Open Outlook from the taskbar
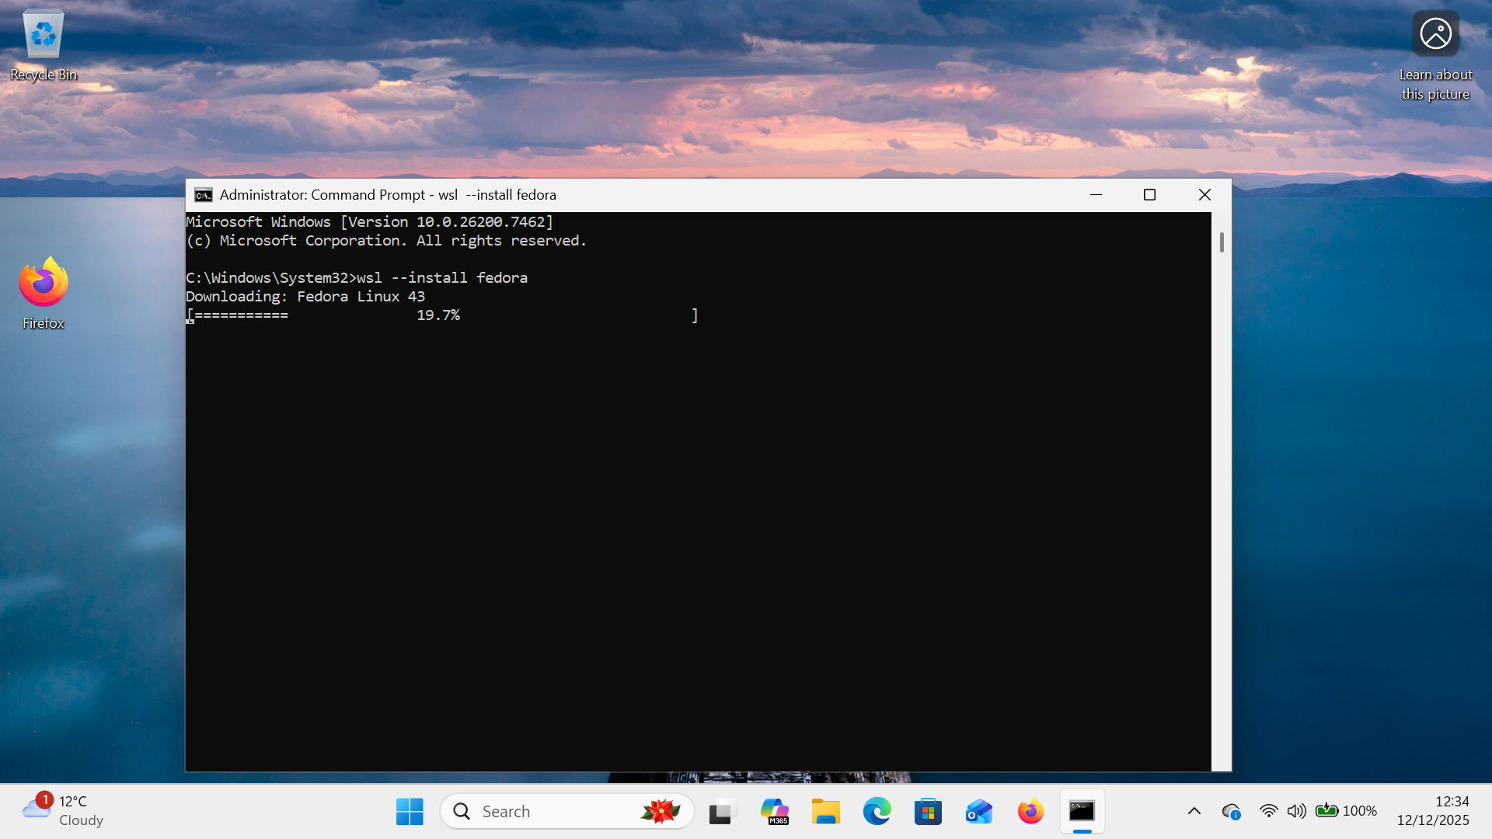1492x839 pixels. [979, 812]
